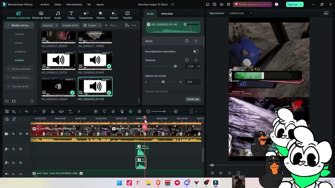Toggle Normalización automática switch
The image size is (335, 188).
click(x=196, y=51)
